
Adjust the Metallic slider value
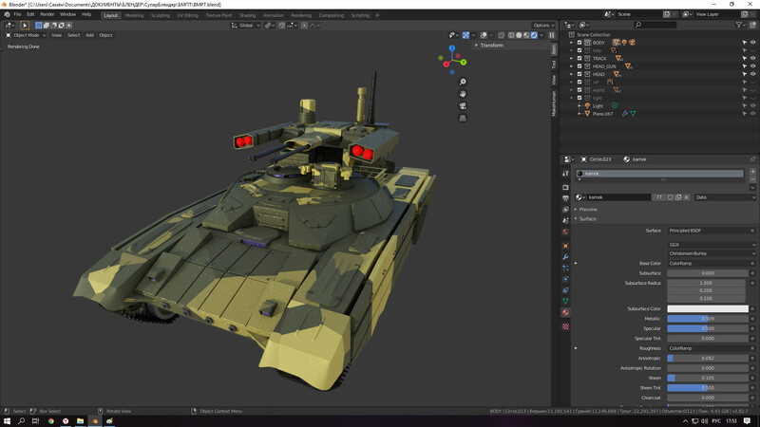[707, 319]
